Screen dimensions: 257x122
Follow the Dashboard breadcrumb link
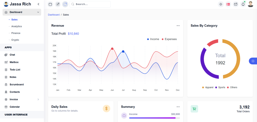coord(54,15)
